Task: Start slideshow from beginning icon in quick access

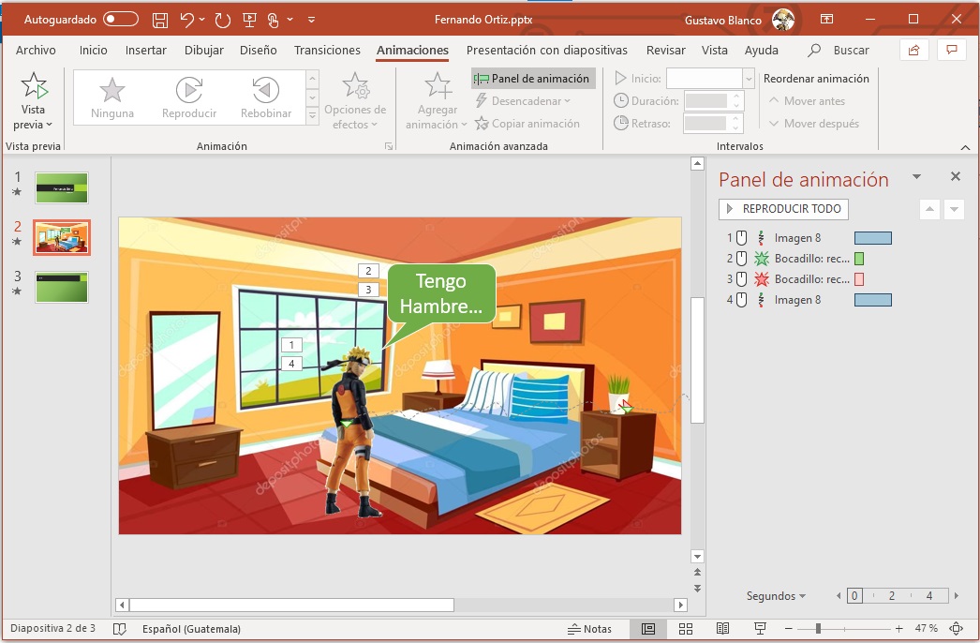Action: tap(249, 20)
